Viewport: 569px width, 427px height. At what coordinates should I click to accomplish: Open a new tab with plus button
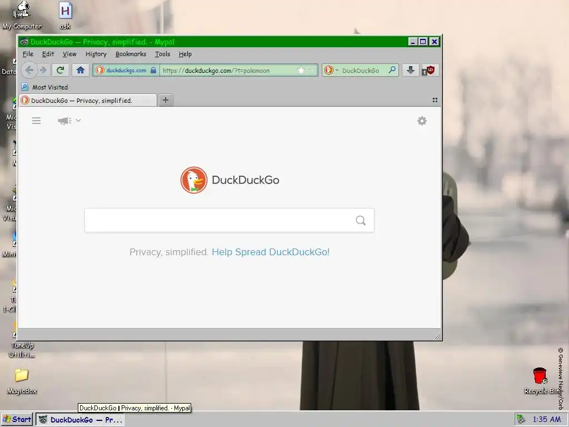pos(166,100)
